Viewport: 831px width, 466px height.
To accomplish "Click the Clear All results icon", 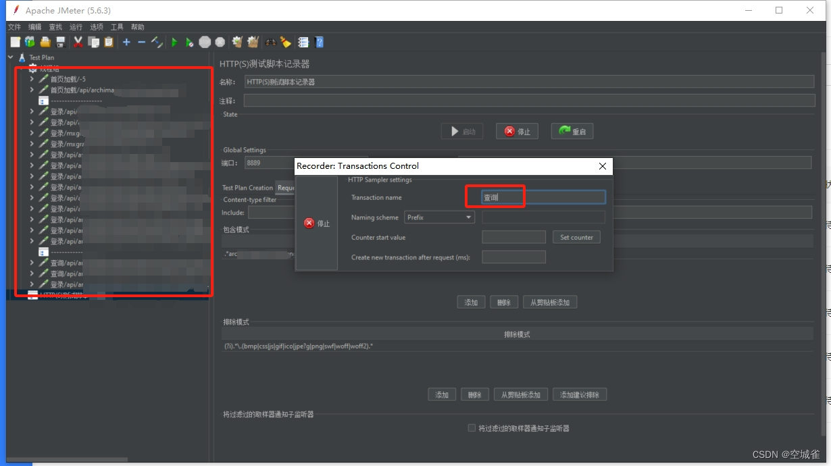I will (253, 42).
